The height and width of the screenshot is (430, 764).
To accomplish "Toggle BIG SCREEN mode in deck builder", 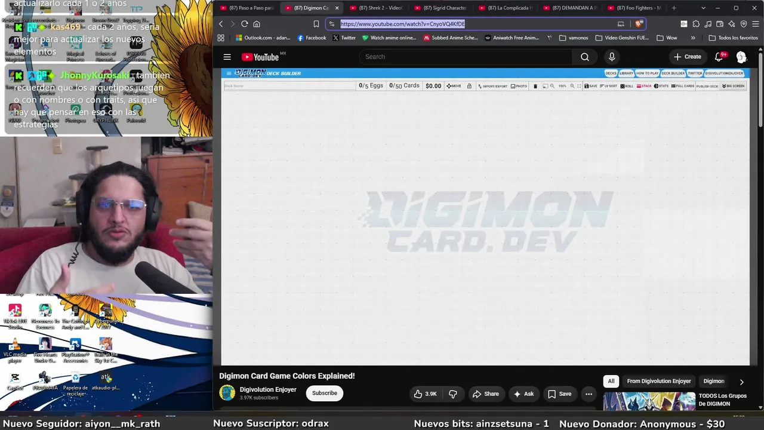I will (734, 86).
